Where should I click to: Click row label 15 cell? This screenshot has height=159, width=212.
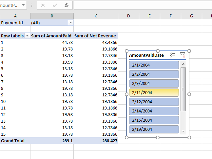point(15,134)
